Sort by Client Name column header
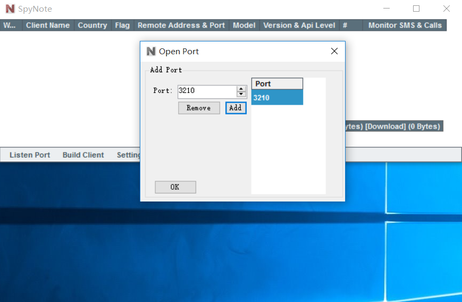The image size is (462, 302). point(48,26)
